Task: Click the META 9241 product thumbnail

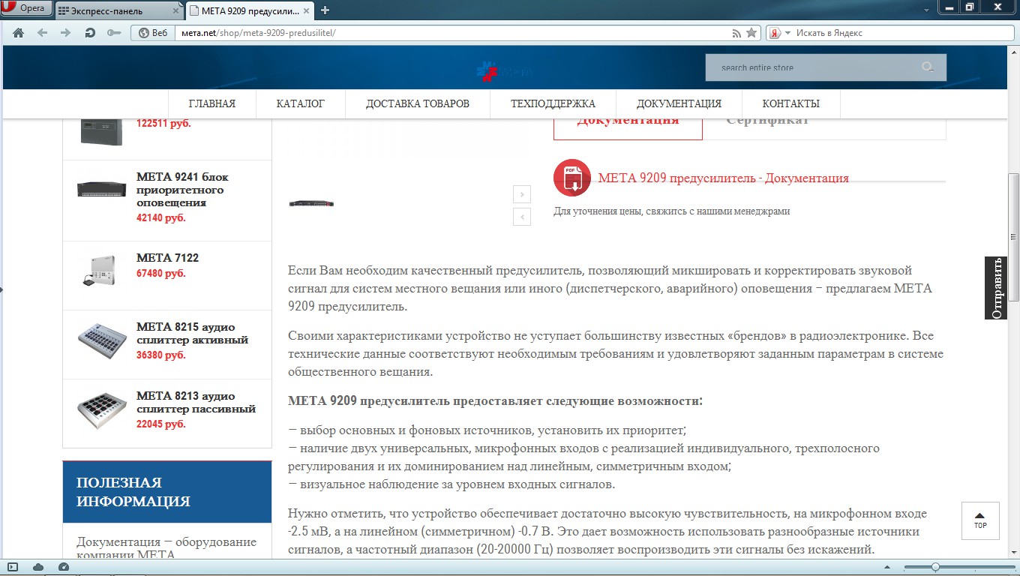Action: [102, 189]
